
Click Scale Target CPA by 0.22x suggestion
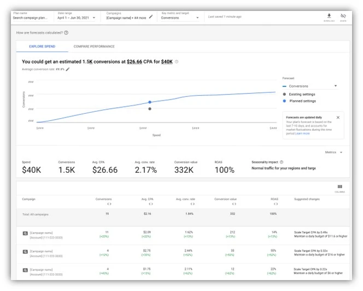point(311,269)
